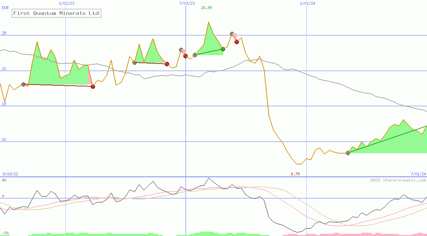Click the gray entry marker near price 21
Viewport: 427px width, 236px height.
134,62
